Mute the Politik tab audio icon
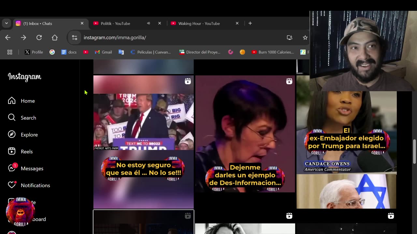The image size is (417, 234). coord(149,23)
